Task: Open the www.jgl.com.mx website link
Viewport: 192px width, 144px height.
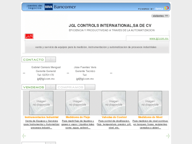Action: tap(159, 39)
